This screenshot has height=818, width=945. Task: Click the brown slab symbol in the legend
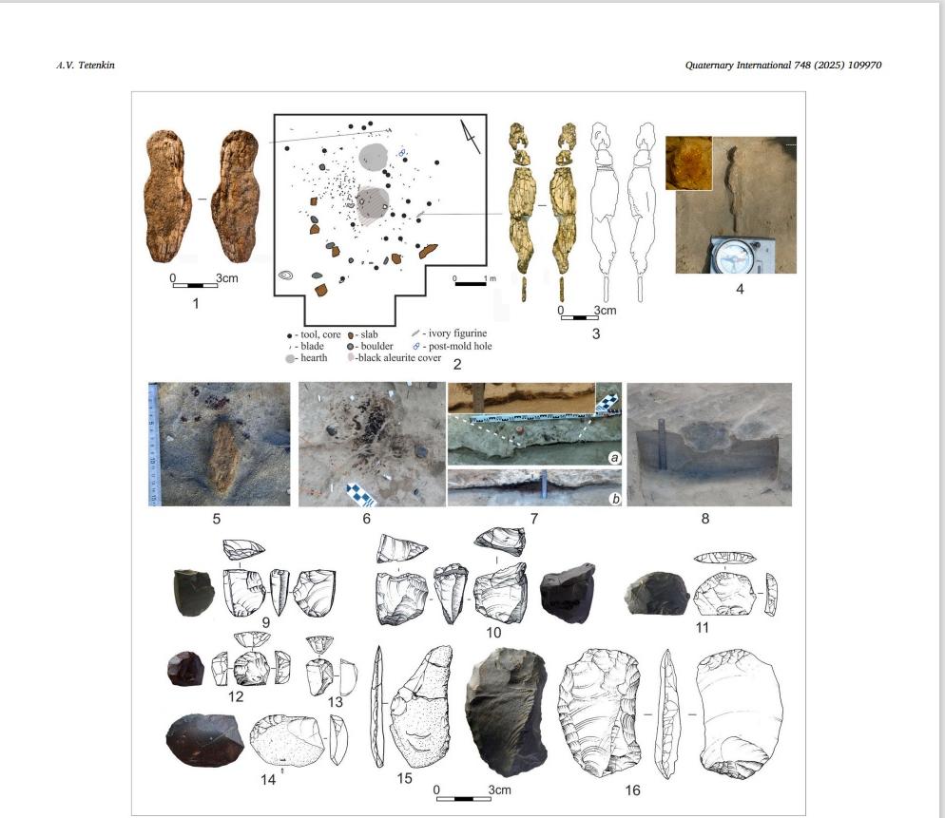[x=352, y=335]
